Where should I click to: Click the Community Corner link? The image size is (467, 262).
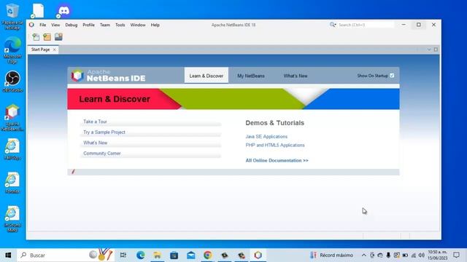pos(102,154)
